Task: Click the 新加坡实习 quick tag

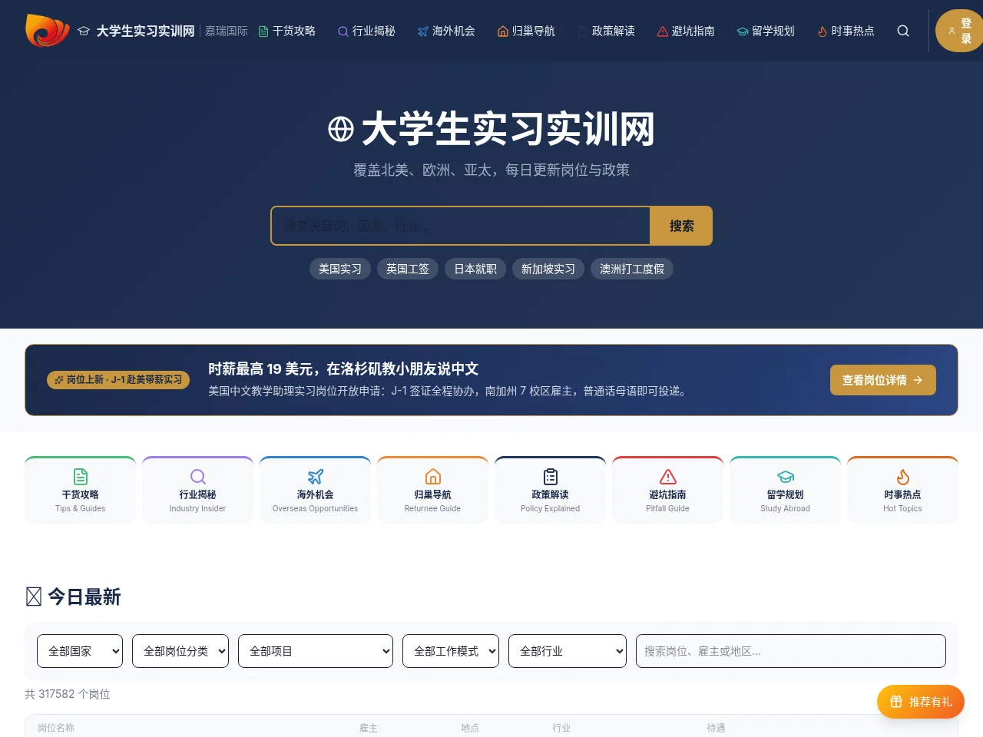Action: (x=548, y=269)
